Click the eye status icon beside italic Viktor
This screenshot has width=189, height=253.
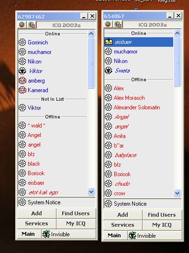(22, 71)
